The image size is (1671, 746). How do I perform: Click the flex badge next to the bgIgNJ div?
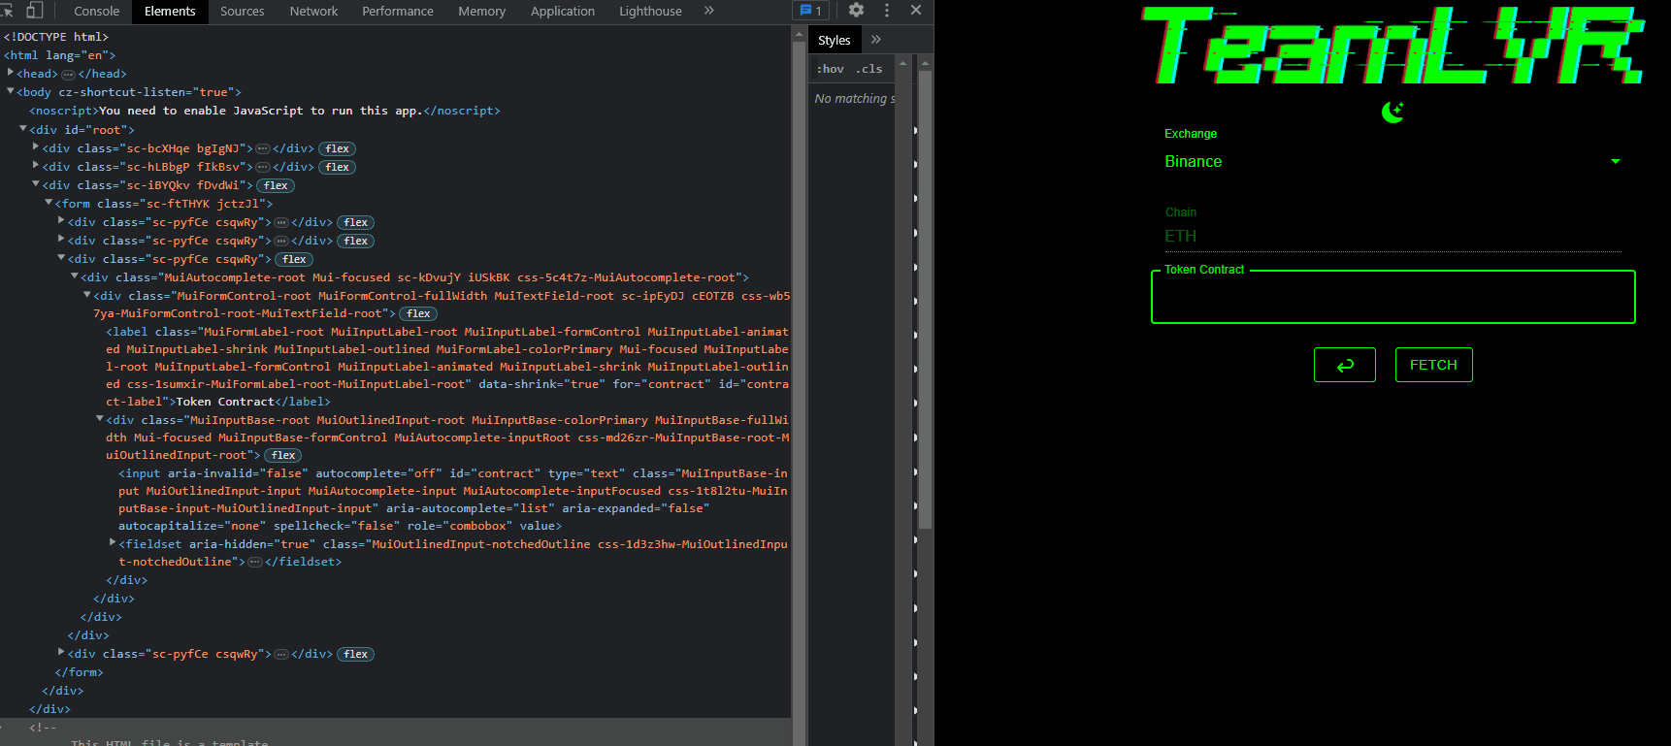[x=337, y=148]
